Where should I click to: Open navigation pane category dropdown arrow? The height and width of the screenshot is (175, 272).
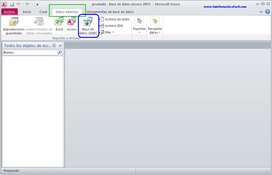(x=54, y=46)
